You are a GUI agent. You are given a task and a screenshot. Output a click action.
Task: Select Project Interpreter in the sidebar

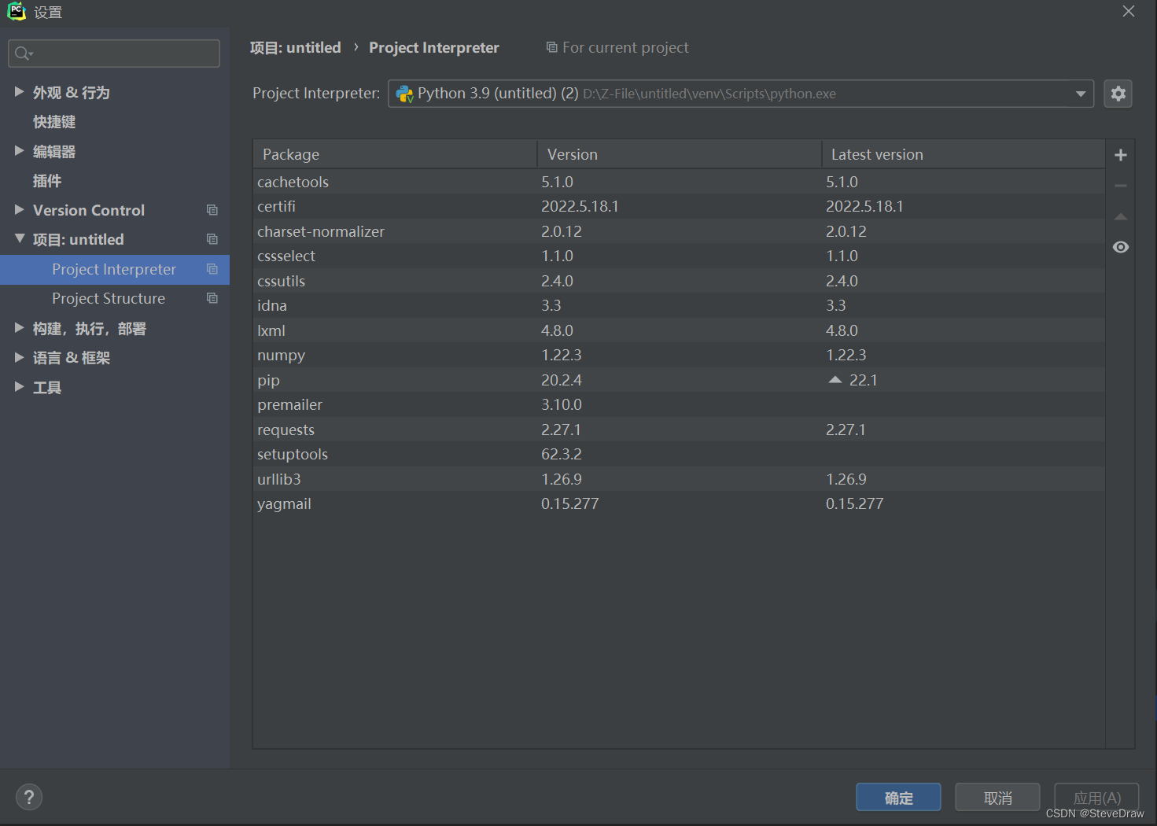(115, 269)
